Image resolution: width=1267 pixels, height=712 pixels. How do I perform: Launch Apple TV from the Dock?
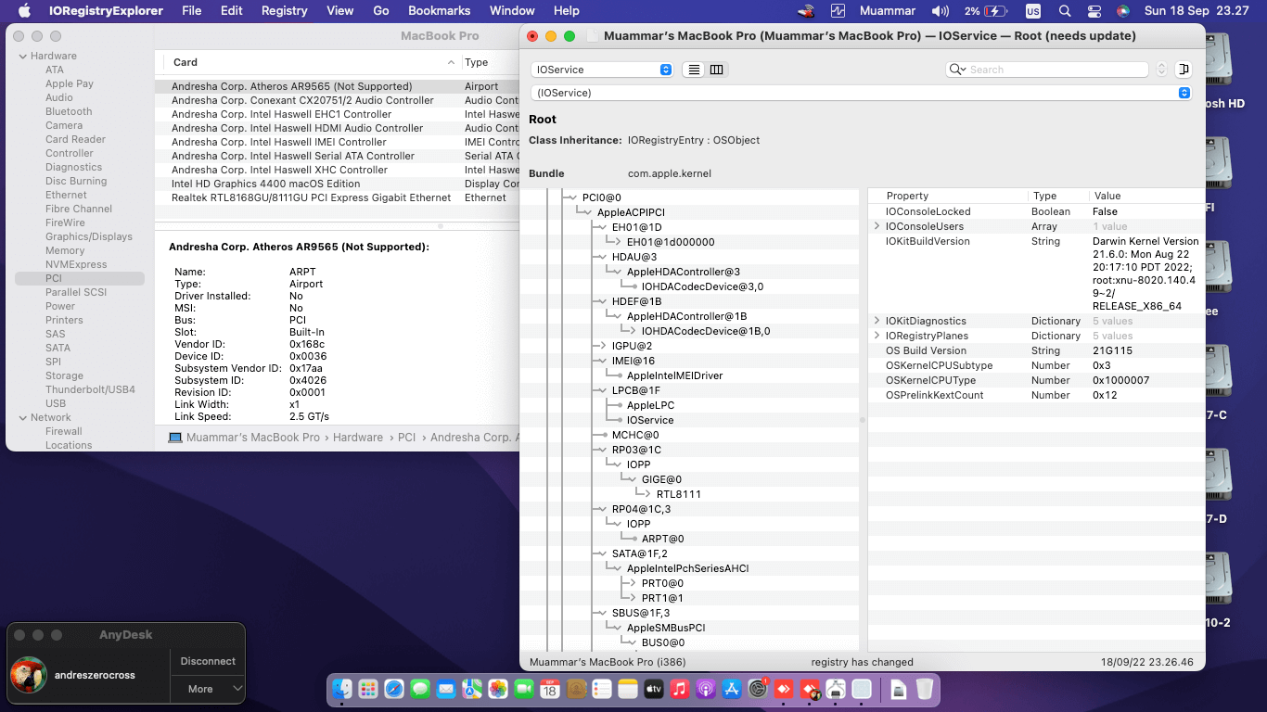[x=654, y=689]
